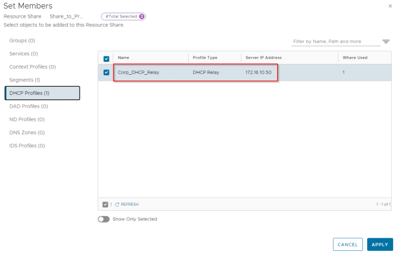Open IDS Profiles (0) category
Screen dimensions: 396x254
(x=27, y=146)
